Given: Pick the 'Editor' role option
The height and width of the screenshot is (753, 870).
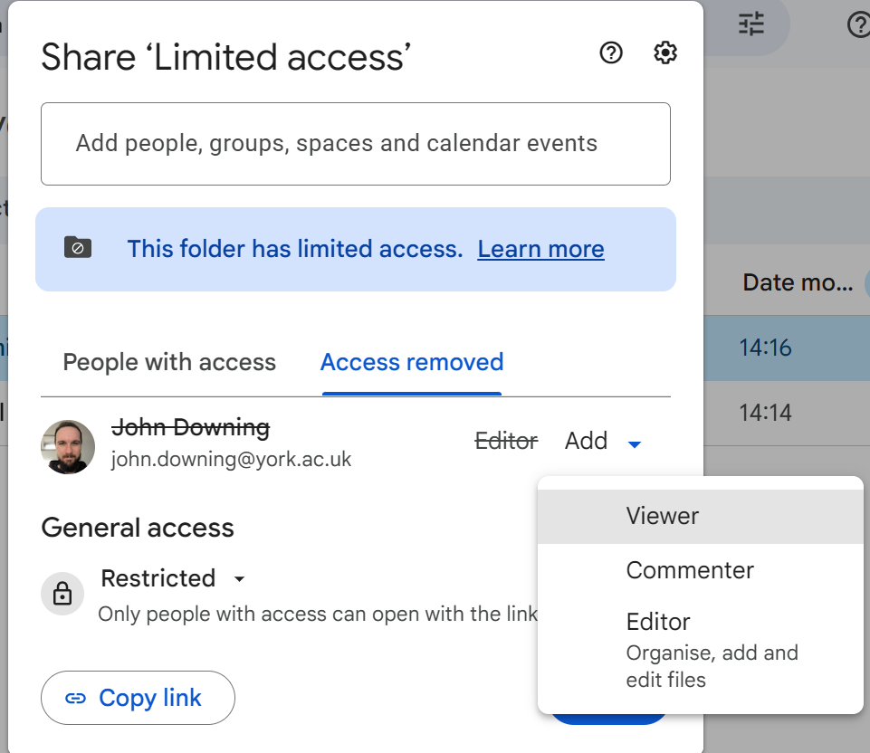Looking at the screenshot, I should pos(658,623).
